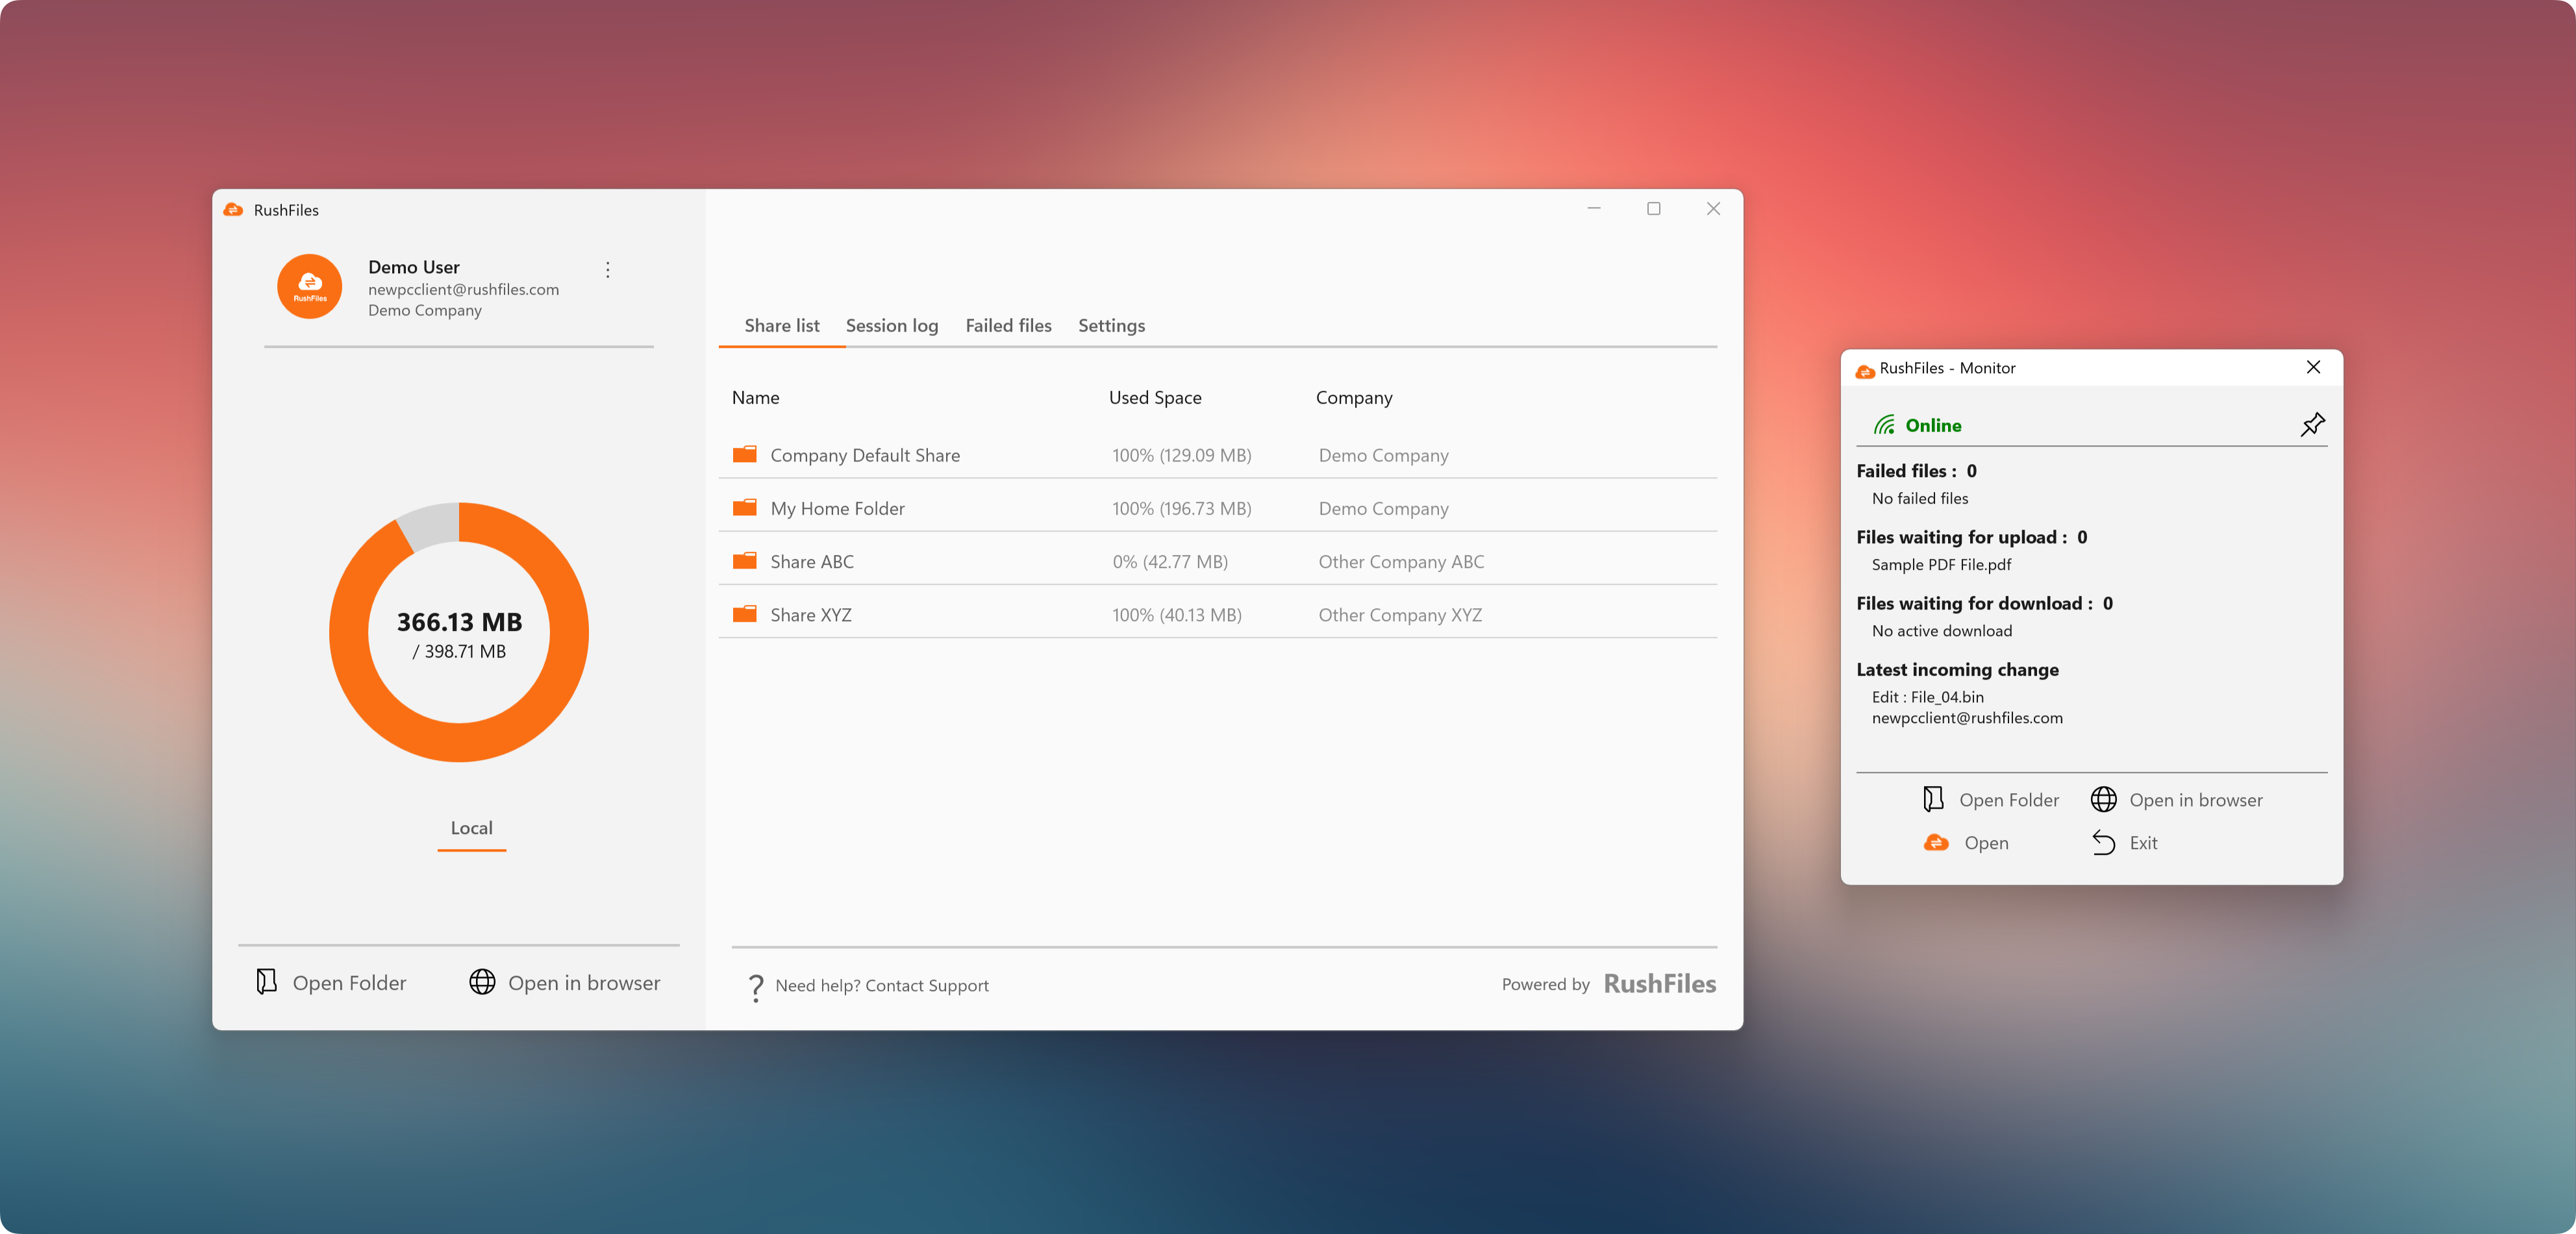
Task: Click the Company Default Share folder icon
Action: 744,455
